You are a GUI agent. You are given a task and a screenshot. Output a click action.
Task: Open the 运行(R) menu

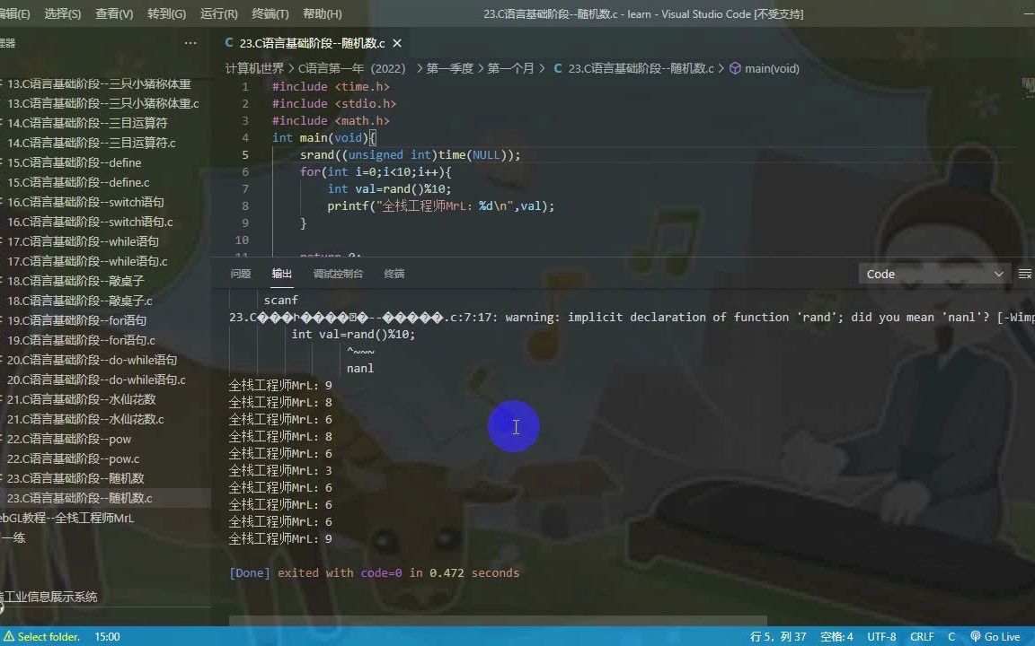click(x=217, y=13)
